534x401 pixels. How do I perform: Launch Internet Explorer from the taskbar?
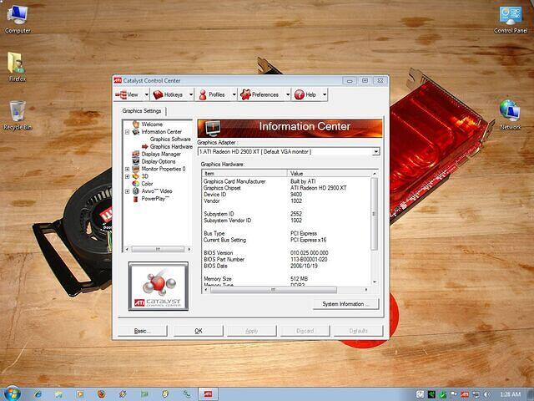[x=38, y=394]
